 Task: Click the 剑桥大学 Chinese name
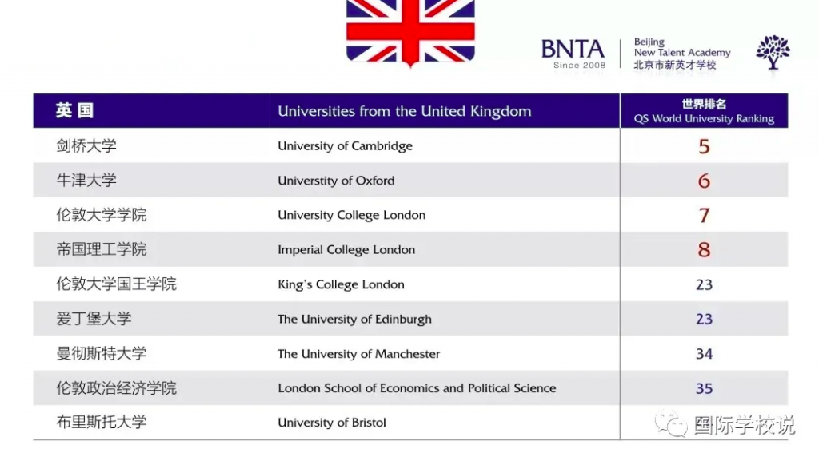[x=86, y=145]
